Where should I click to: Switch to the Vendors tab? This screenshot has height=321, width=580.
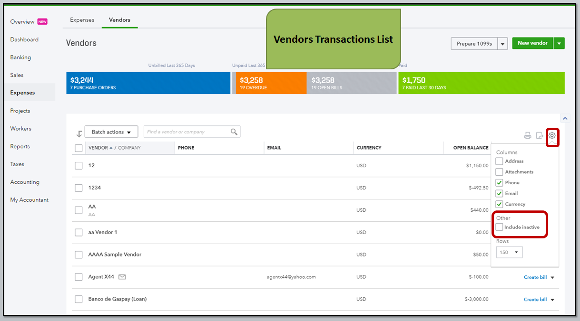119,20
